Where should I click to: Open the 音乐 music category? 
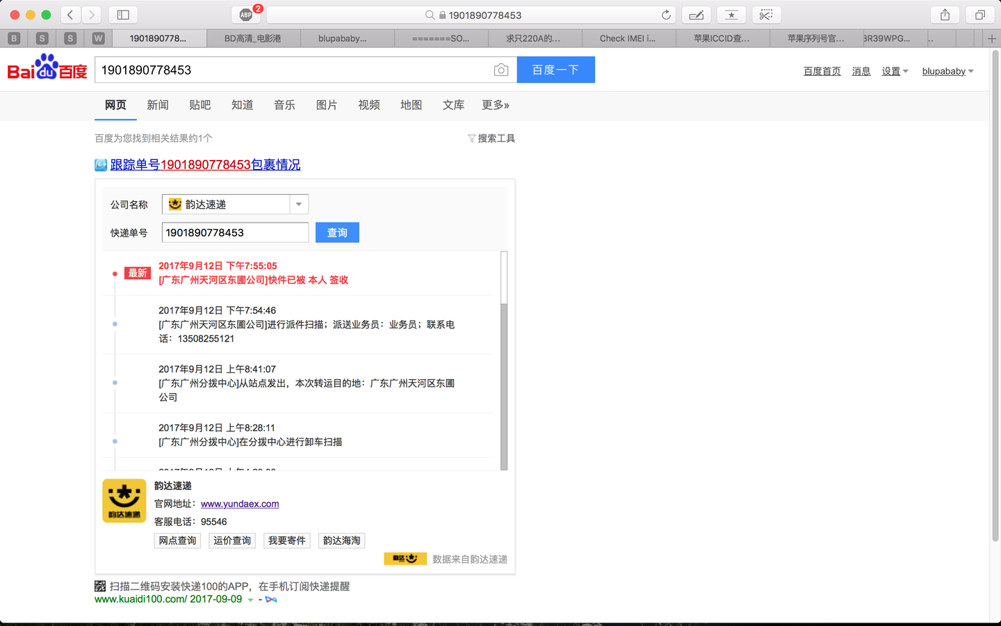pyautogui.click(x=284, y=105)
